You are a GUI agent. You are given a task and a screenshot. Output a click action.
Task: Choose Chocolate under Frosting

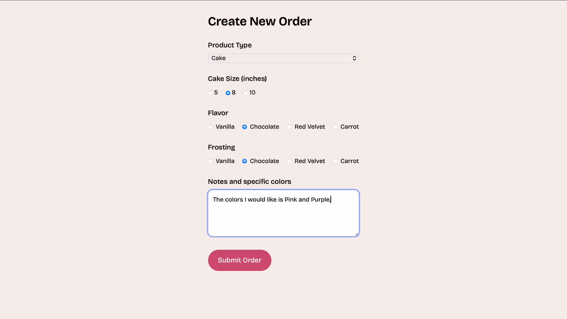click(x=244, y=161)
